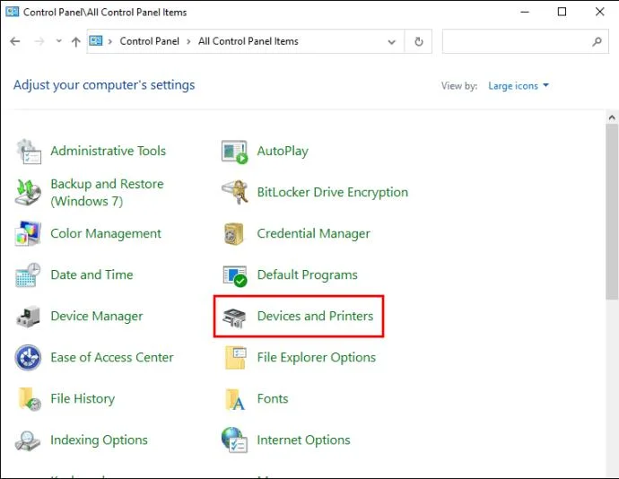
Task: Select the All Control Panel Items breadcrumb
Action: coord(248,41)
